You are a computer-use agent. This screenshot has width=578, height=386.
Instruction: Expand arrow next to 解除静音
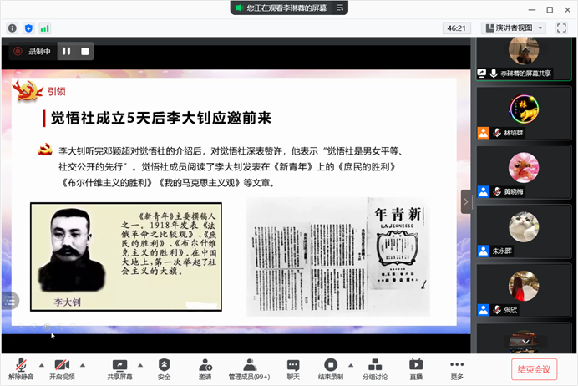pyautogui.click(x=39, y=363)
